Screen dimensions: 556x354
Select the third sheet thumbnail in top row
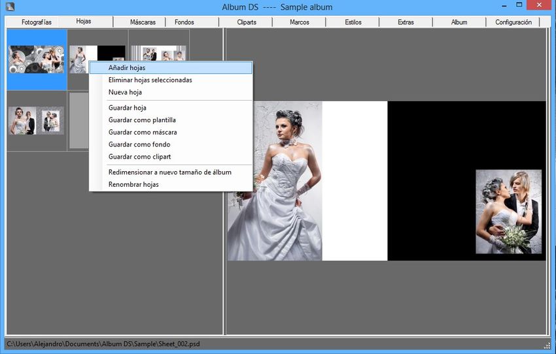tap(158, 52)
